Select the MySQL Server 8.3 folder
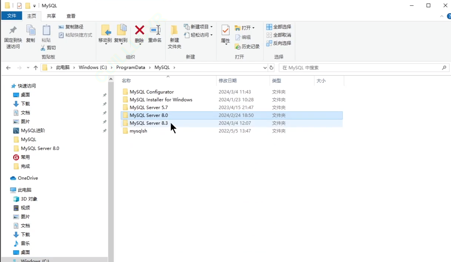This screenshot has height=262, width=451. 232,123
